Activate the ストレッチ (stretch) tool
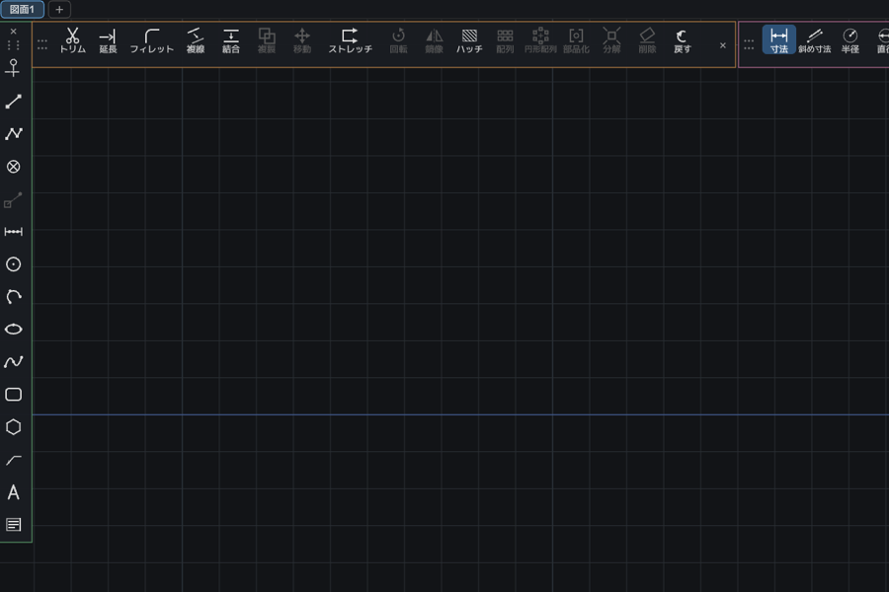Image resolution: width=889 pixels, height=592 pixels. tap(350, 40)
